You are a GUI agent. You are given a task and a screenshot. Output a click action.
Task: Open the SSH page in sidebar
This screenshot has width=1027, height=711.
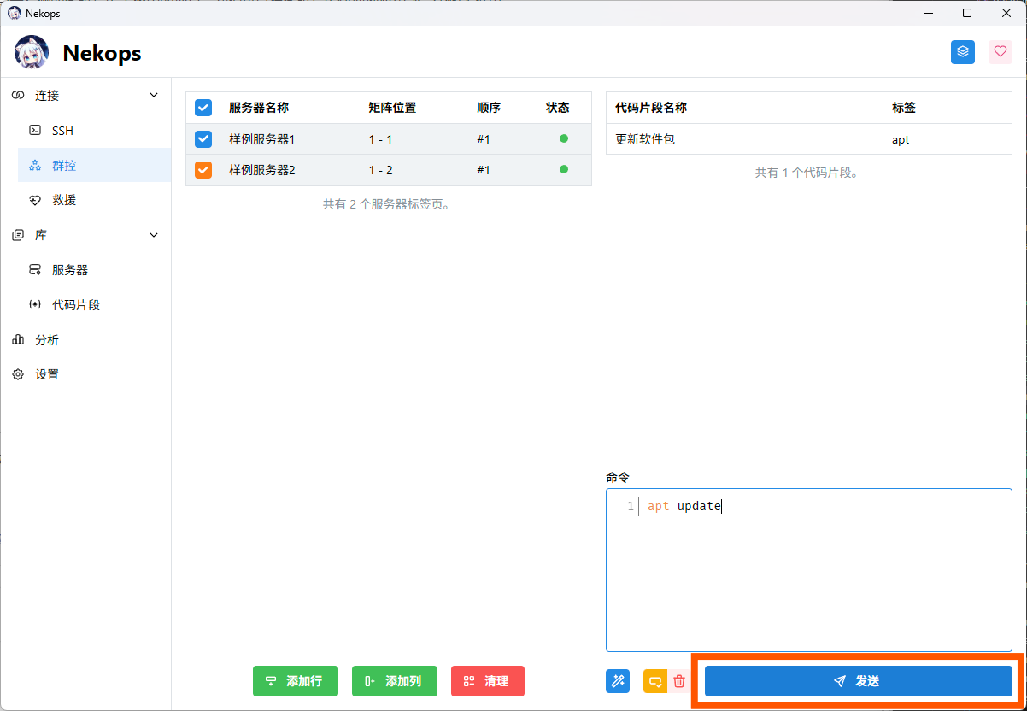[x=62, y=131]
